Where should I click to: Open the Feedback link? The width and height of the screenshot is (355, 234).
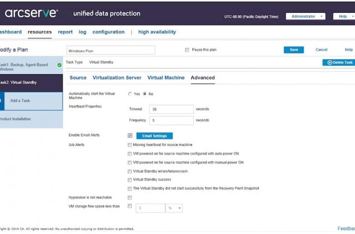coord(346,229)
